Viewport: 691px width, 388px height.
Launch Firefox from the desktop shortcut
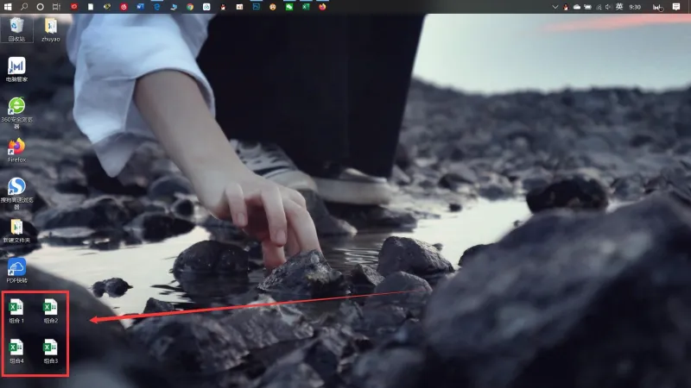point(16,150)
